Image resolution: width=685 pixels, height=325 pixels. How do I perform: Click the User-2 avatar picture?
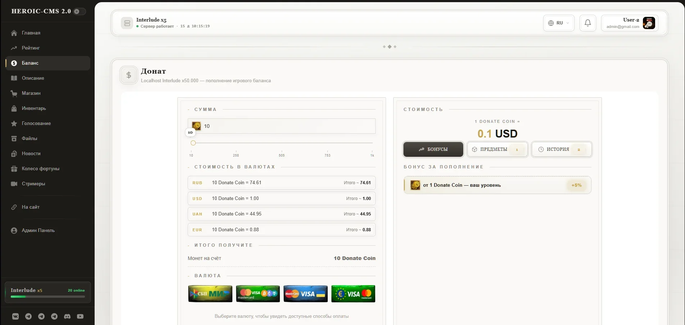(649, 23)
